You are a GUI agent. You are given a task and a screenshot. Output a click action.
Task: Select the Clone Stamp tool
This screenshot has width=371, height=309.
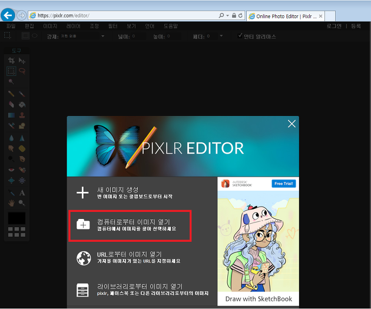pyautogui.click(x=22, y=115)
